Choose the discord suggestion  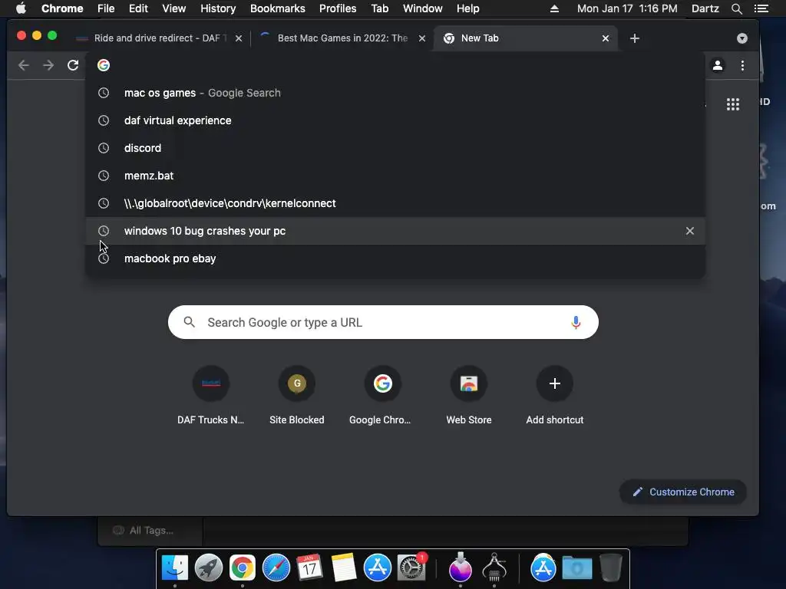[395, 148]
